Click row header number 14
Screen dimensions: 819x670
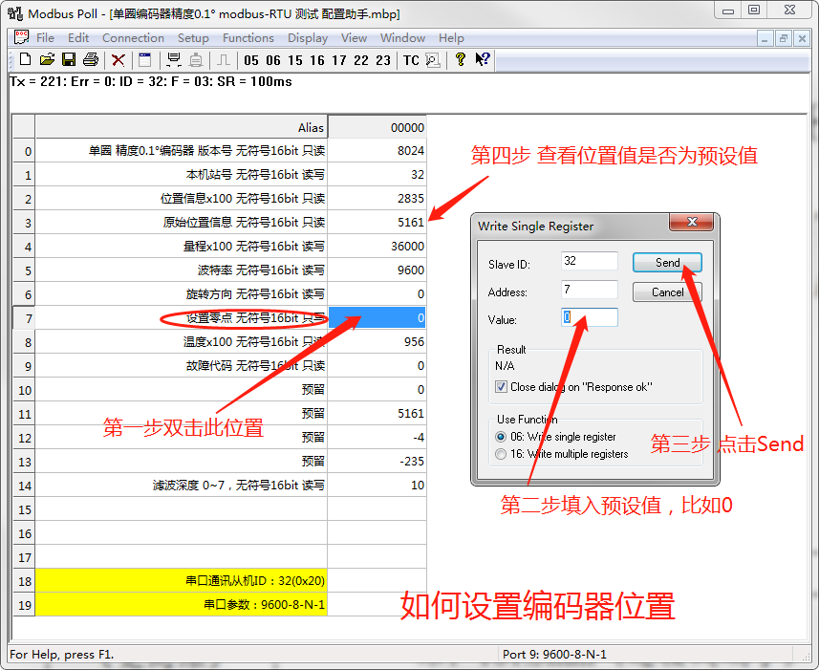tap(24, 486)
